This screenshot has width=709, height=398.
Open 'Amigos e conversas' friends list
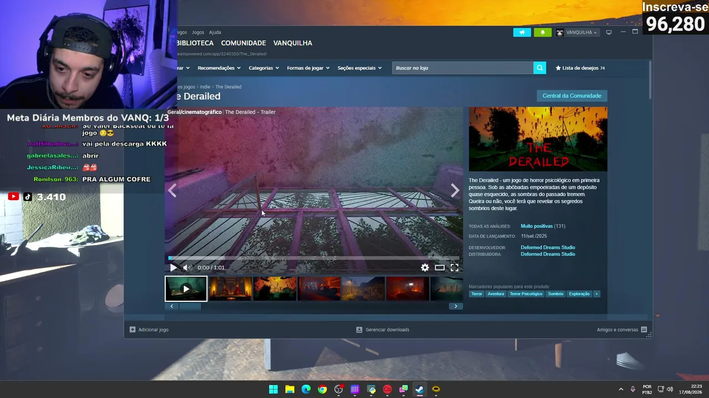click(621, 329)
